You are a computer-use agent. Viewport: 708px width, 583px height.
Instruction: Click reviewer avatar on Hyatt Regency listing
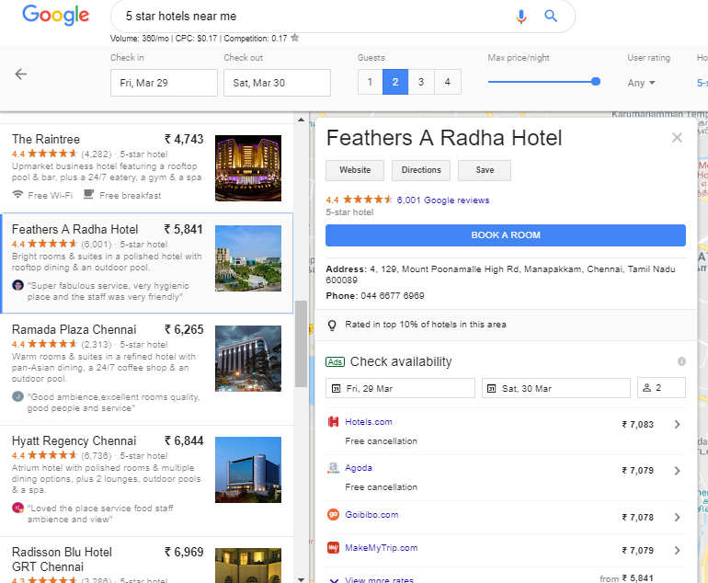click(x=17, y=508)
